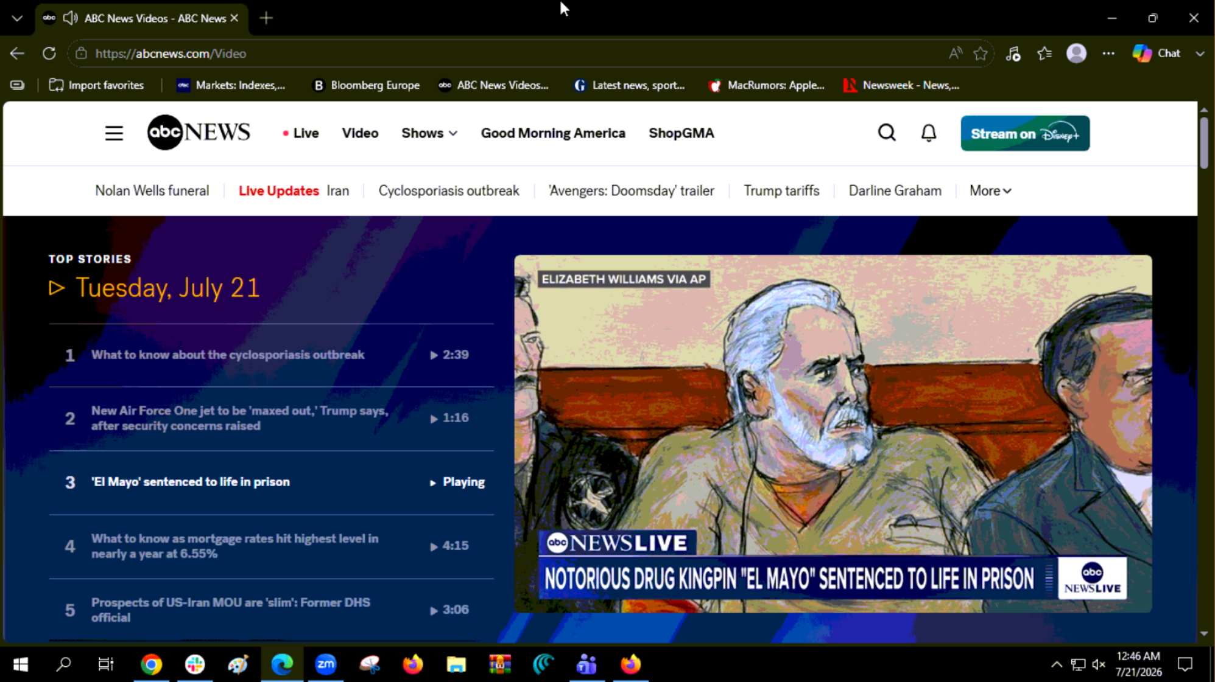Play Prospects of US-Iran MOU story
Viewport: 1215px width, 682px height.
tap(271, 610)
